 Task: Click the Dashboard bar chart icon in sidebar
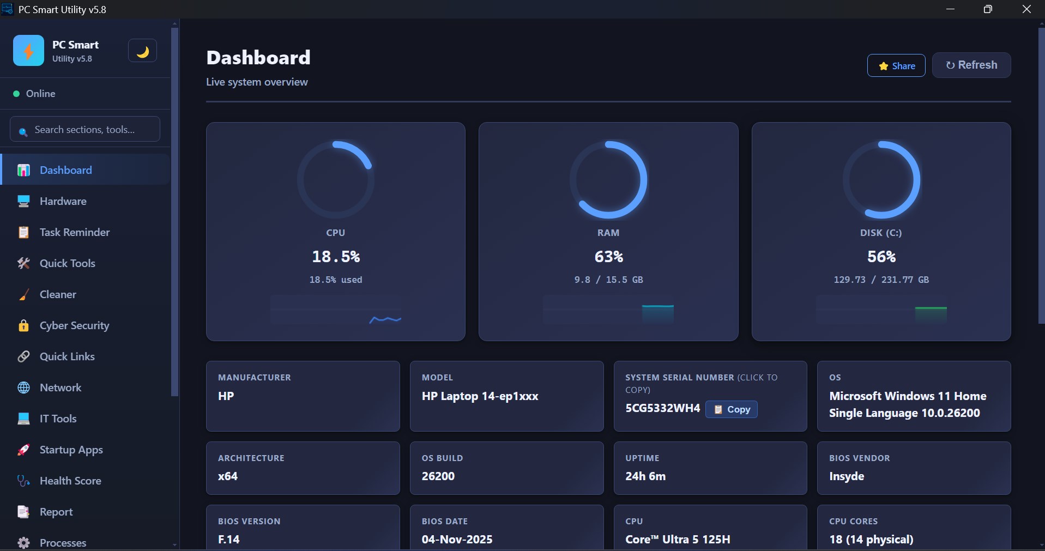(x=23, y=170)
